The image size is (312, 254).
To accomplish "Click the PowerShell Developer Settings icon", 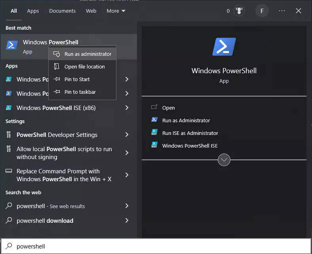I will click(9, 135).
